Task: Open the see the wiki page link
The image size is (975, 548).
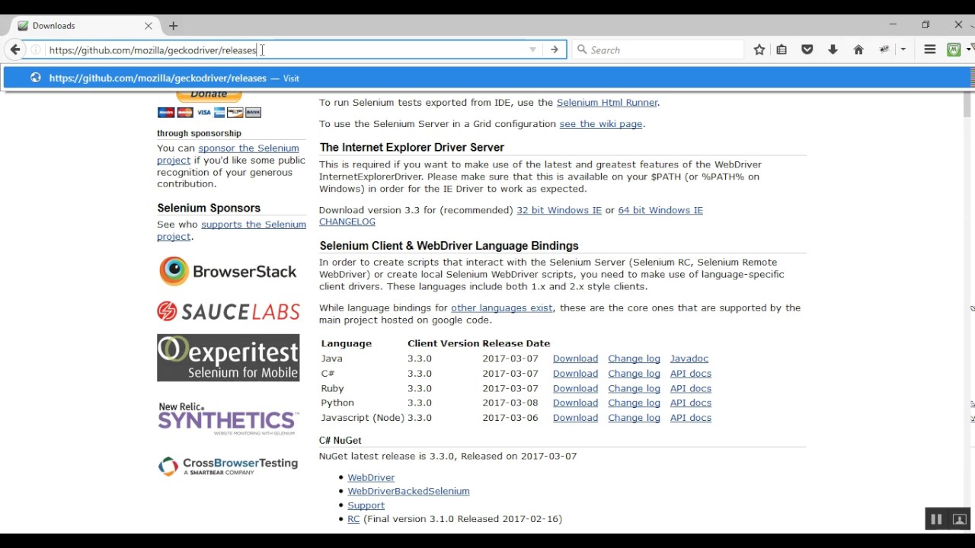Action: point(601,123)
